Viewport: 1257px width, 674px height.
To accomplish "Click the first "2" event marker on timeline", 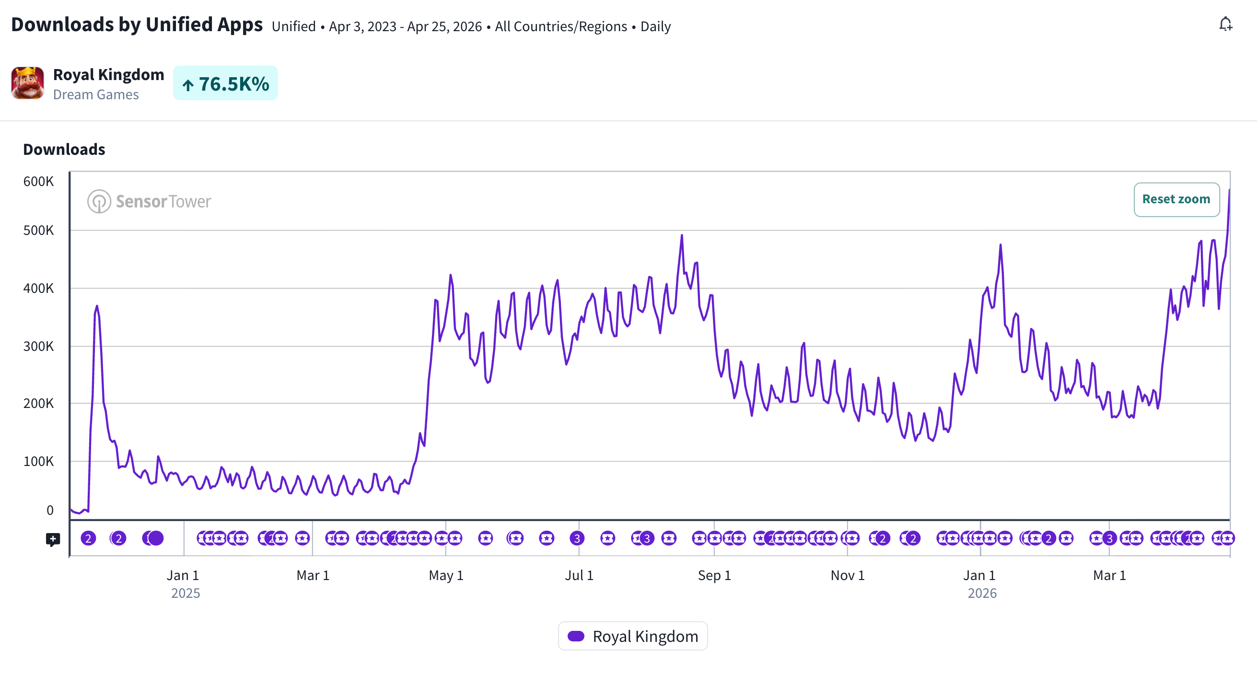I will coord(88,538).
